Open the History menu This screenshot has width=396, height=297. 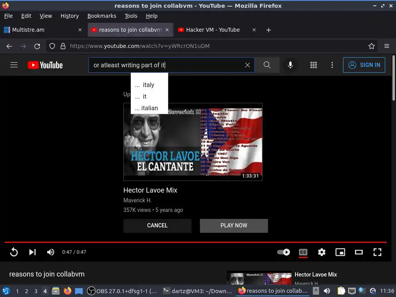coord(70,16)
